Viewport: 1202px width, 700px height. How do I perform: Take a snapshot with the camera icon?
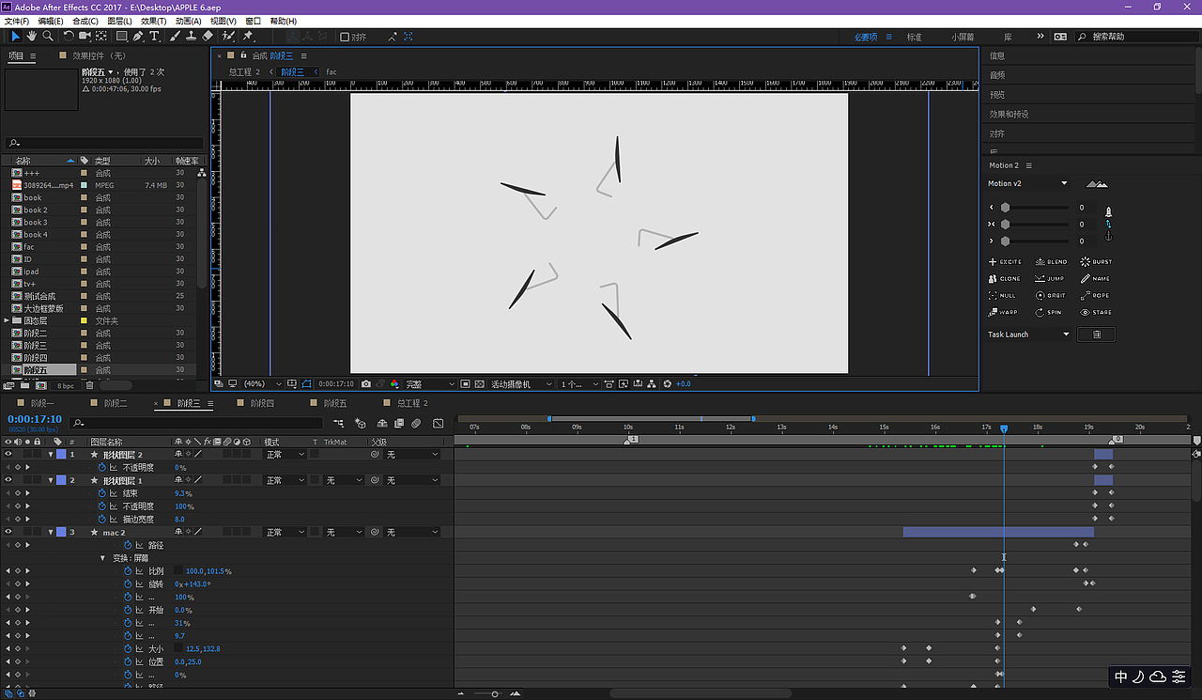click(x=365, y=384)
